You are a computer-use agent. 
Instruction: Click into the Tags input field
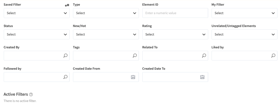click(102, 56)
